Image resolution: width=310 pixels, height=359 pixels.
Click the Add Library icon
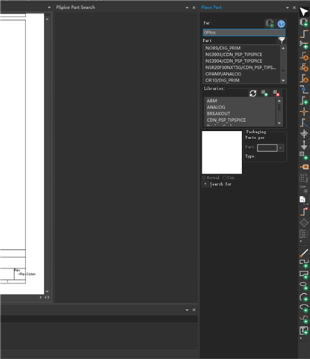[x=264, y=93]
